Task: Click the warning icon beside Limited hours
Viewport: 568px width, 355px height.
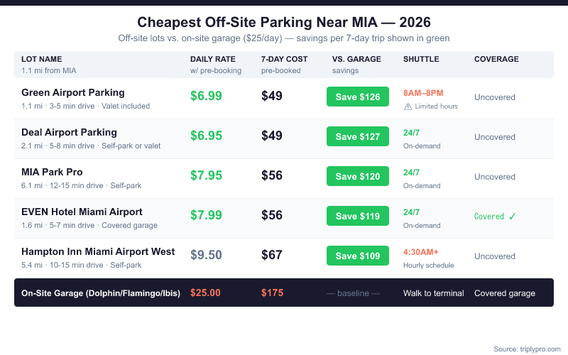Action: [x=408, y=106]
